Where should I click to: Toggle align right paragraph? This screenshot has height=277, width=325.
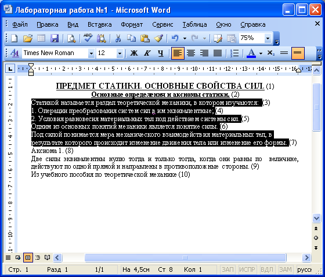pyautogui.click(x=204, y=53)
